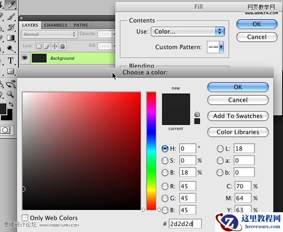Click the foreground color swatch in toolbar

tap(3, 108)
